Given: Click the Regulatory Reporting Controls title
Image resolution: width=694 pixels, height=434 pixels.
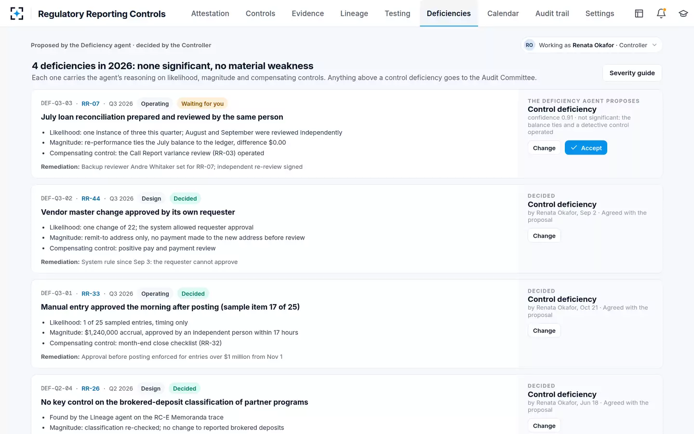Looking at the screenshot, I should tap(102, 14).
